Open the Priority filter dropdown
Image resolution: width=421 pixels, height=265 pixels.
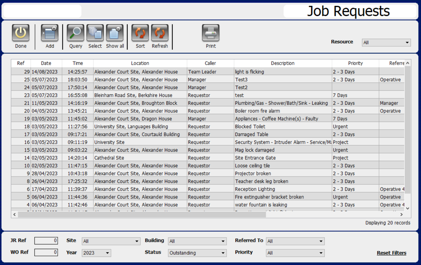pos(295,253)
